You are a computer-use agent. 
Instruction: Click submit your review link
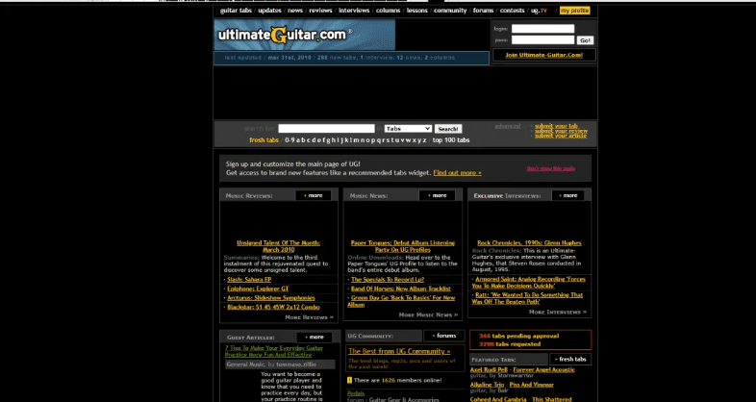click(x=561, y=131)
